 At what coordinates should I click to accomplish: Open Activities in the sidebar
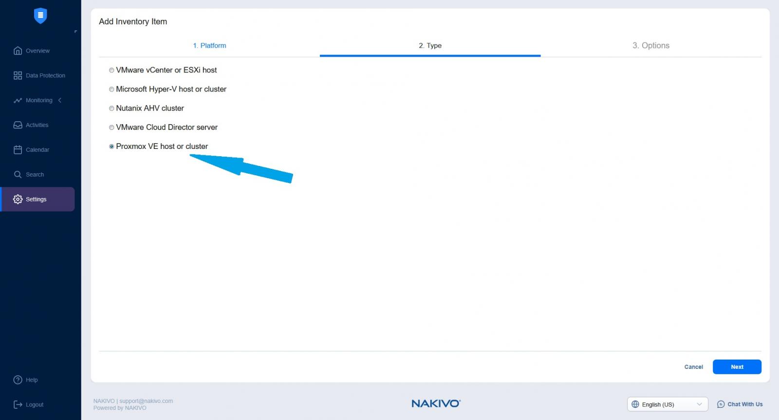37,125
